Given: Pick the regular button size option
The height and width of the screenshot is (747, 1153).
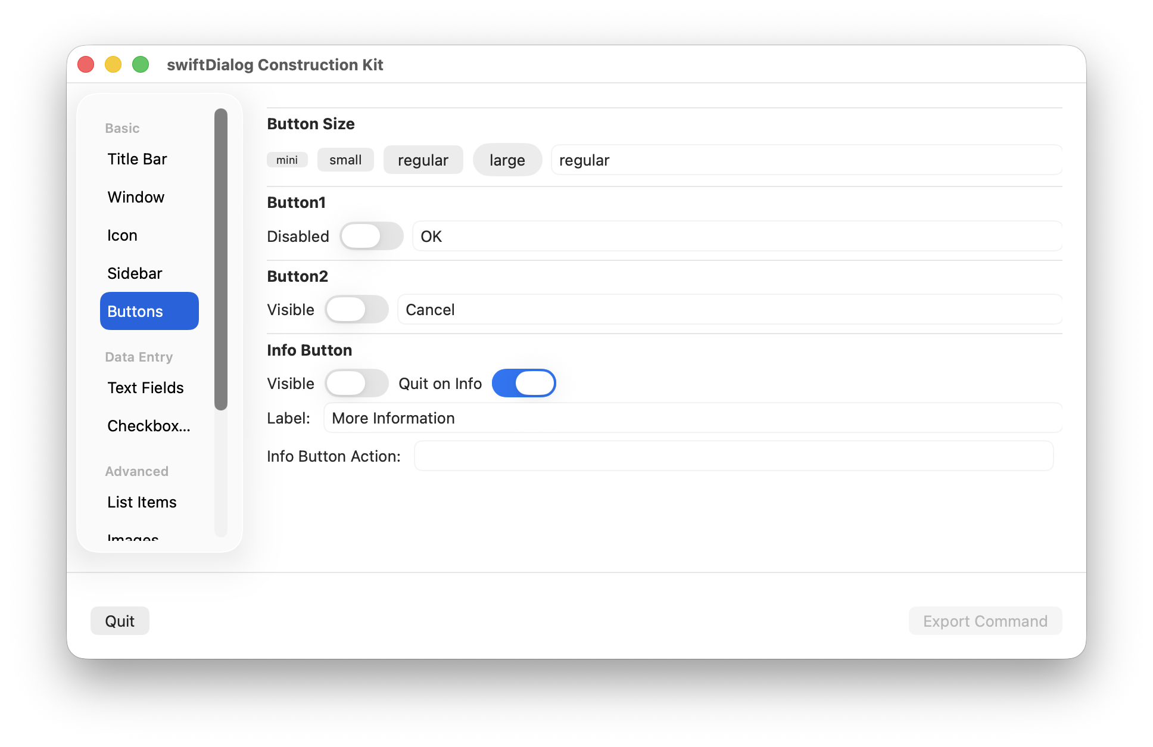Looking at the screenshot, I should 423,160.
